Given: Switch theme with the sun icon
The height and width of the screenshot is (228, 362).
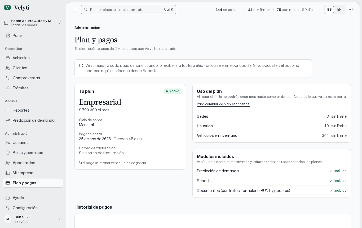Looking at the screenshot, I should pyautogui.click(x=351, y=10).
